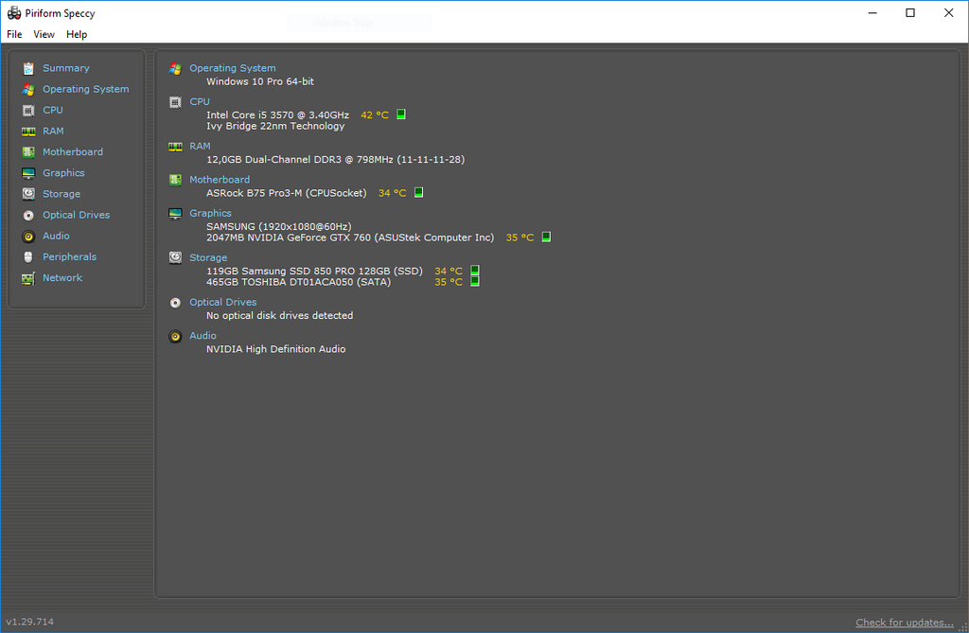Viewport: 969px width, 633px height.
Task: Click the Audio speaker icon in sidebar
Action: pyautogui.click(x=28, y=237)
